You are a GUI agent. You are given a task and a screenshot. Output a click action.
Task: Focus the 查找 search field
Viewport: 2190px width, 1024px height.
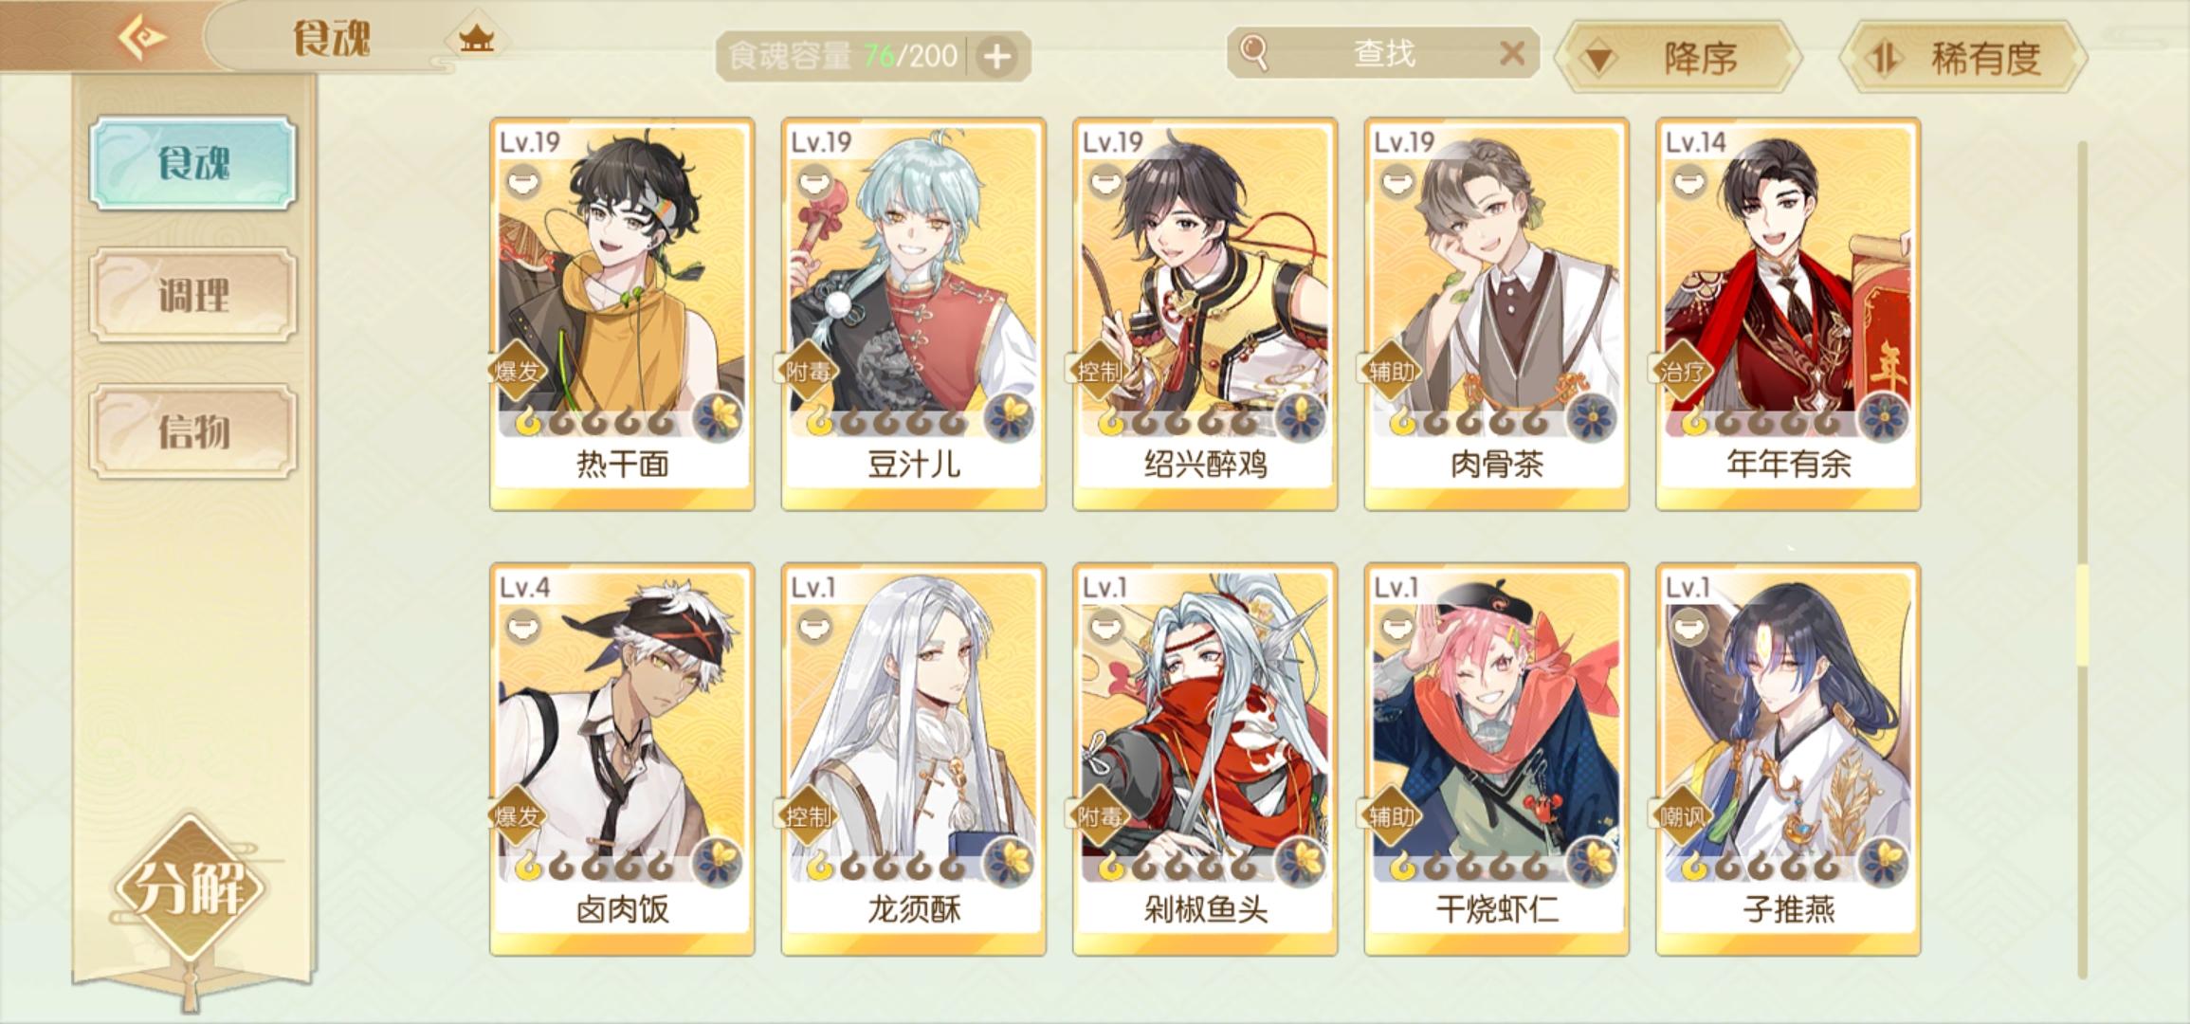[1382, 53]
